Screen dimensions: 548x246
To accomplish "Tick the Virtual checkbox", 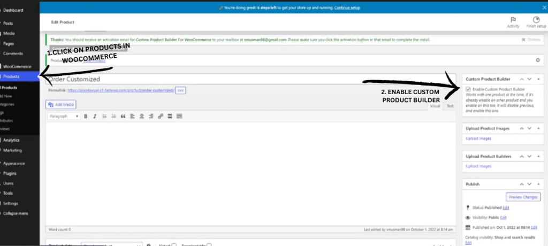I will click(174, 245).
